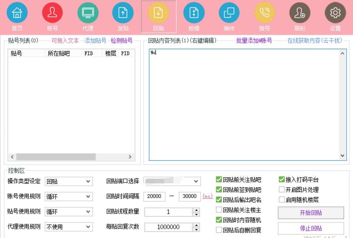The height and width of the screenshot is (238, 353).
Task: Open the 发贴 post upload icon
Action: click(x=123, y=13)
